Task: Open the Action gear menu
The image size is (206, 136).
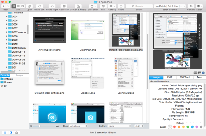Action: [199, 6]
